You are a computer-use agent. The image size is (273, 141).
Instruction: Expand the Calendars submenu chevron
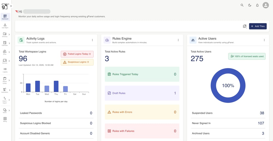click(9, 43)
